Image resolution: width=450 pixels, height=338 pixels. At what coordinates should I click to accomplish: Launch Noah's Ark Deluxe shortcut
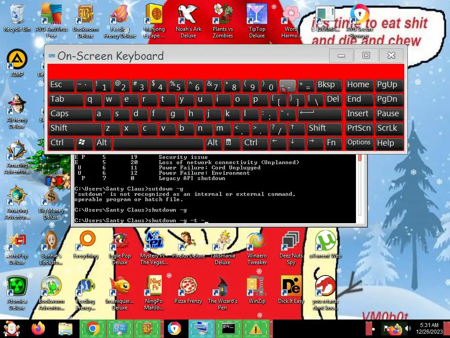coord(188,21)
